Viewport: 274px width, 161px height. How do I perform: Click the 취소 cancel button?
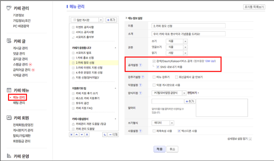click(172, 149)
